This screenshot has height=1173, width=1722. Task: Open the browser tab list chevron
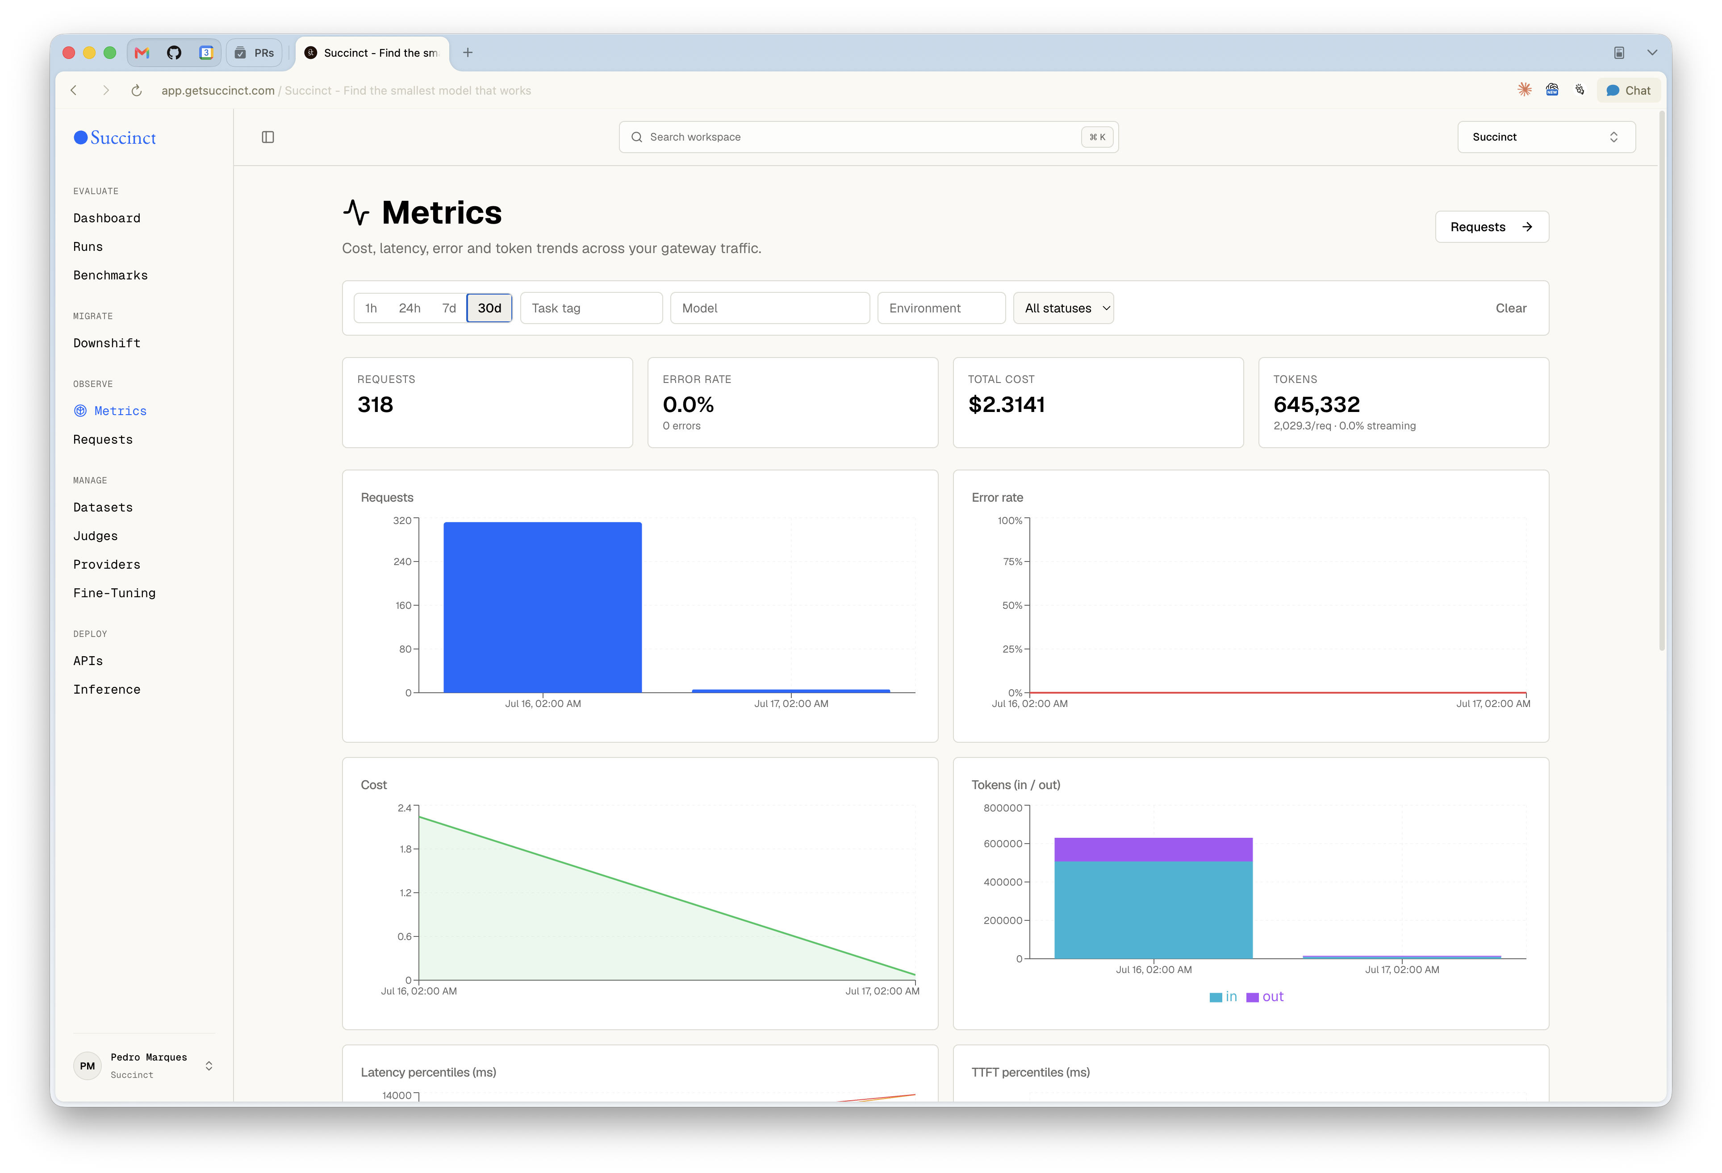1651,53
